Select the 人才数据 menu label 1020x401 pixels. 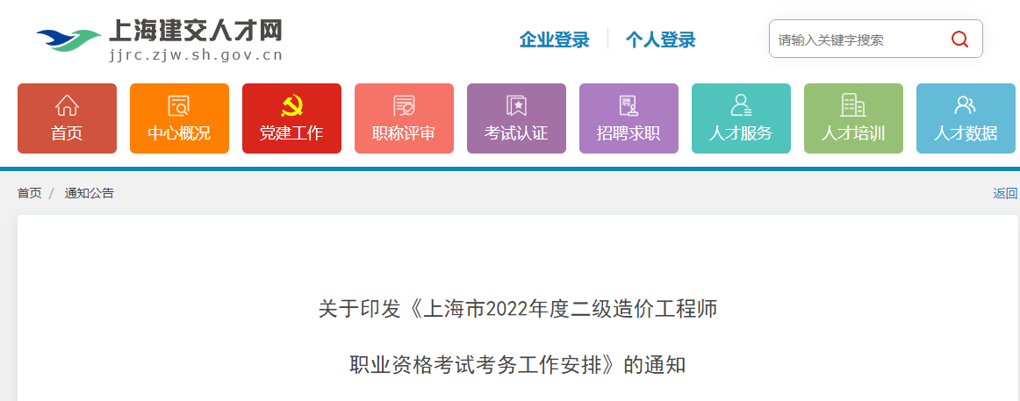click(x=966, y=134)
